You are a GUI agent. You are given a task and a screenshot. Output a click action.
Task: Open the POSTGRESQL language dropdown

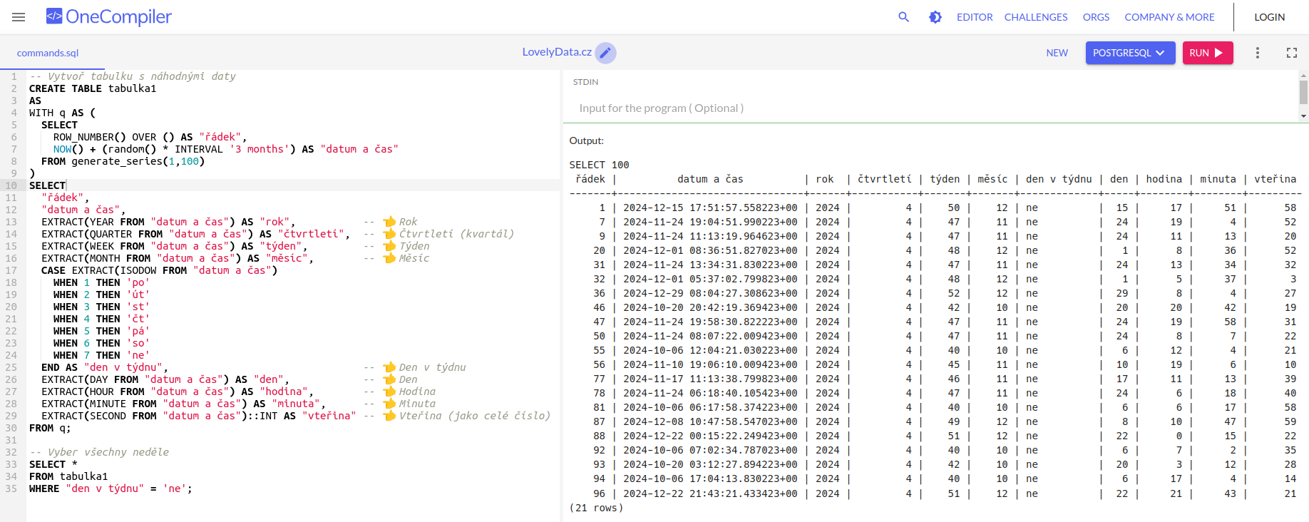[x=1130, y=53]
